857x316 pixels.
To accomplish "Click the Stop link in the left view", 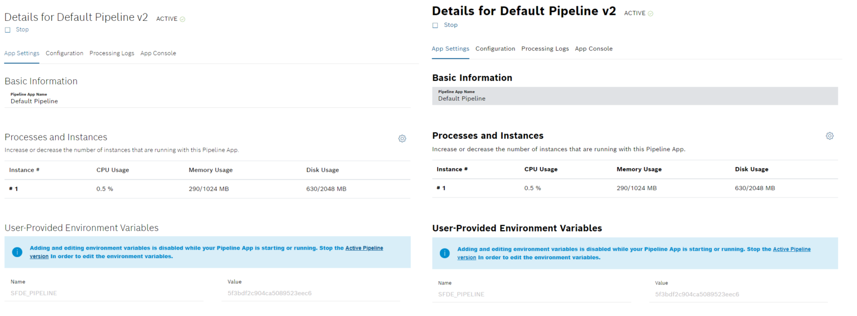I will pyautogui.click(x=22, y=29).
